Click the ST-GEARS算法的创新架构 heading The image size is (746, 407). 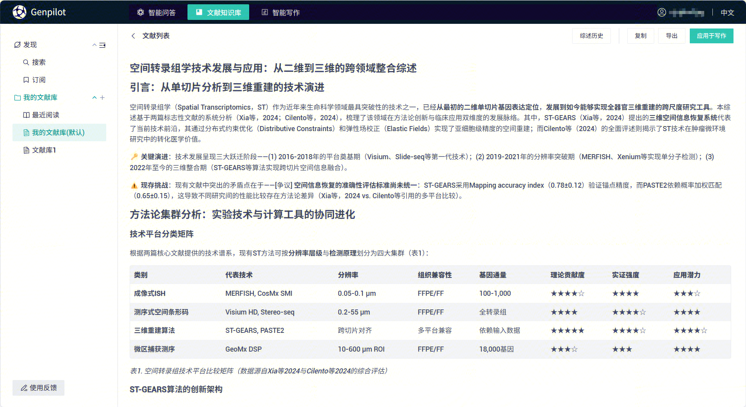[x=176, y=389]
